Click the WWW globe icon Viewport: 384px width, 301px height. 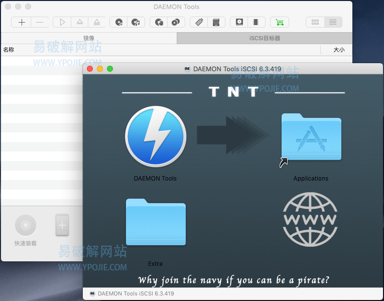[310, 219]
